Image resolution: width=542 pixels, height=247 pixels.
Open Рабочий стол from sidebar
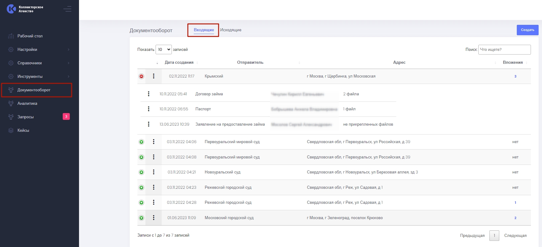point(30,36)
